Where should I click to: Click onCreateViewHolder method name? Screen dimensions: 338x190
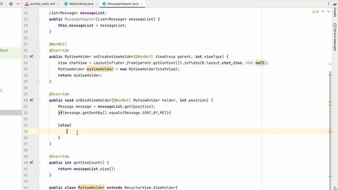click(113, 56)
